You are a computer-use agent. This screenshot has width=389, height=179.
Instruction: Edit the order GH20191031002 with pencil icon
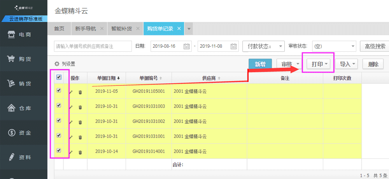click(x=71, y=122)
